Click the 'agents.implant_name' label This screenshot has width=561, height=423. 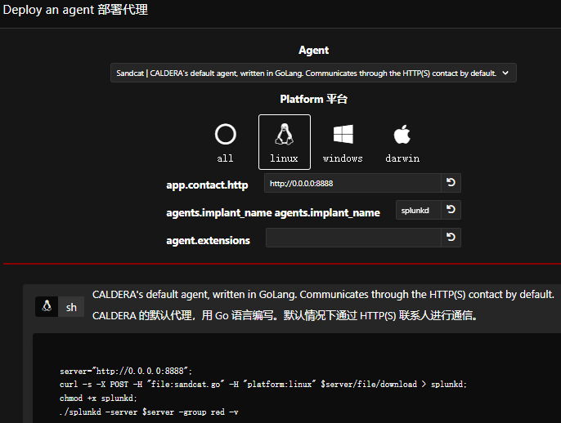273,213
